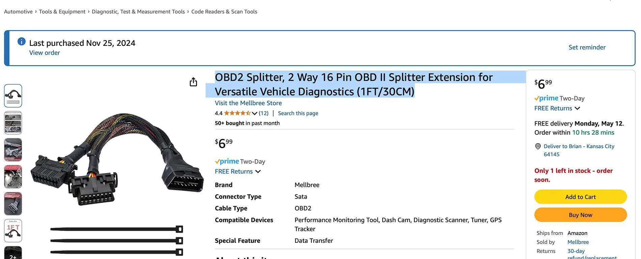
Task: Click Set reminder link
Action: coord(587,47)
